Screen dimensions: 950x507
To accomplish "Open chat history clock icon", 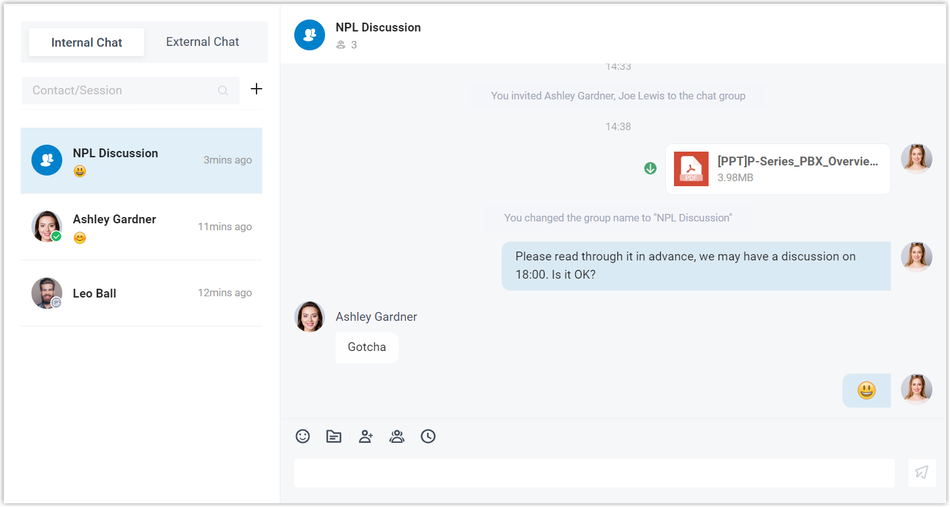I will 428,436.
